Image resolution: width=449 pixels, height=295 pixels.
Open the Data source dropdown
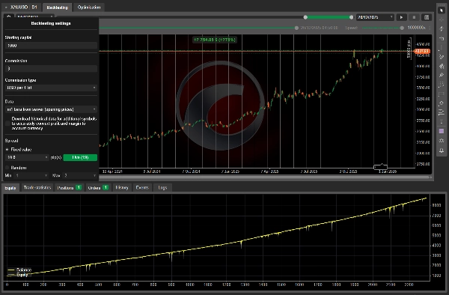click(51, 109)
